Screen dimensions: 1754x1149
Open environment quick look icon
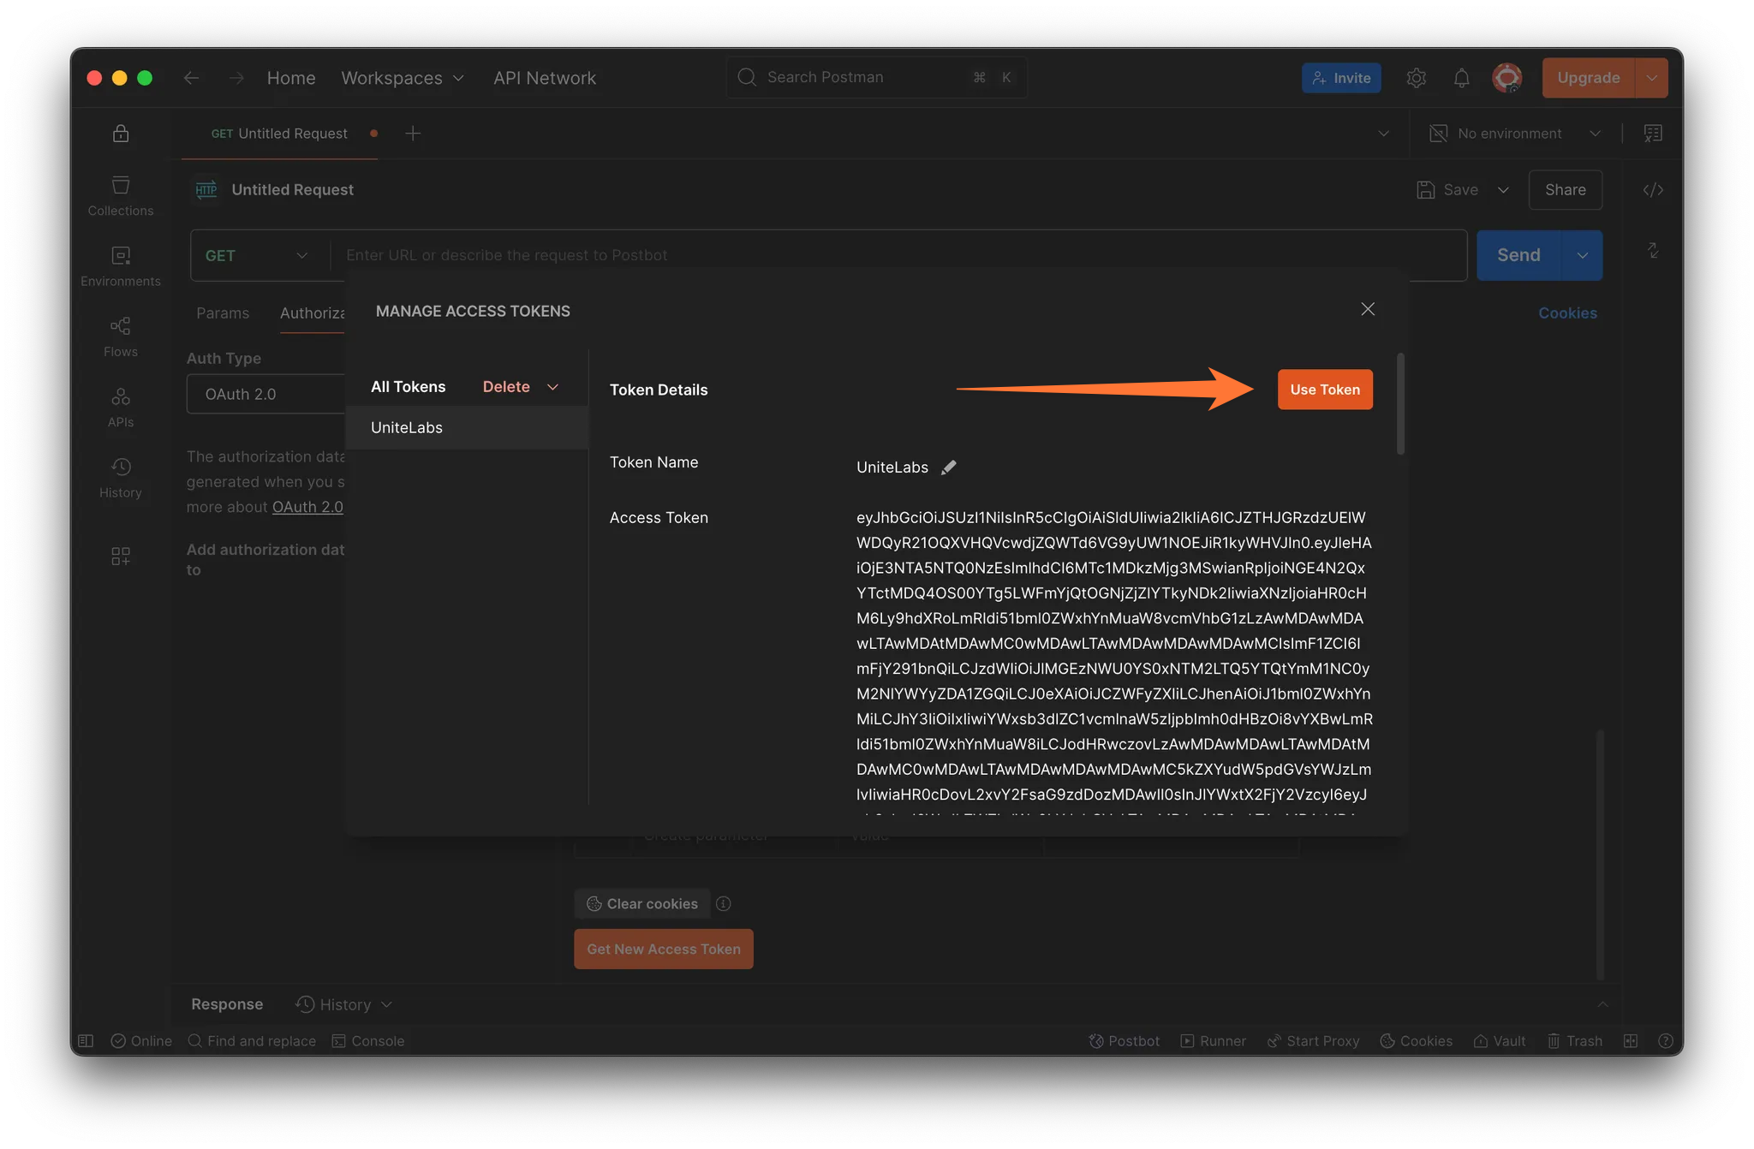[x=1653, y=134]
